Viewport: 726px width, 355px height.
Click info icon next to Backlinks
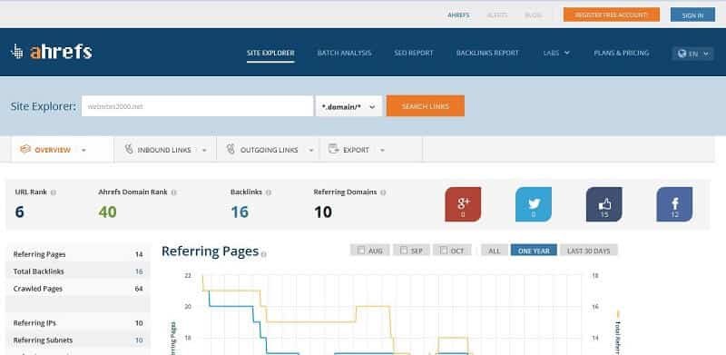[269, 192]
